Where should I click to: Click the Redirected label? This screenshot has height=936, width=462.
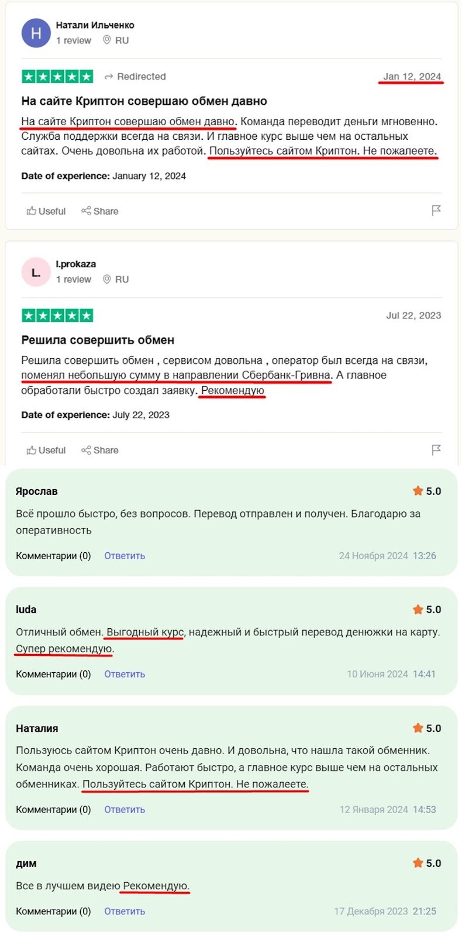(x=135, y=77)
